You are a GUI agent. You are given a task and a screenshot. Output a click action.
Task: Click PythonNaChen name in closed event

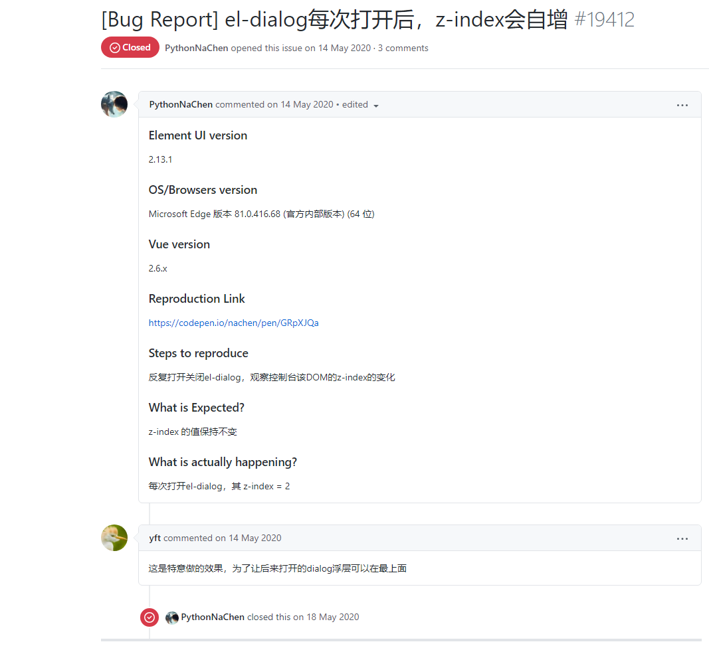(213, 617)
